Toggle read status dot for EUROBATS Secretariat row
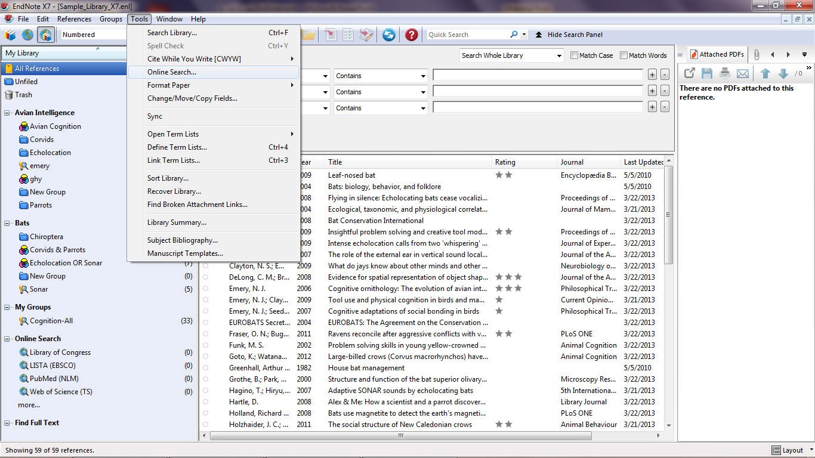The image size is (815, 458). point(206,323)
